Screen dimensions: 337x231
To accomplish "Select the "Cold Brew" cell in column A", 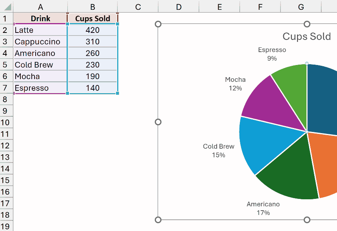I will tap(40, 65).
